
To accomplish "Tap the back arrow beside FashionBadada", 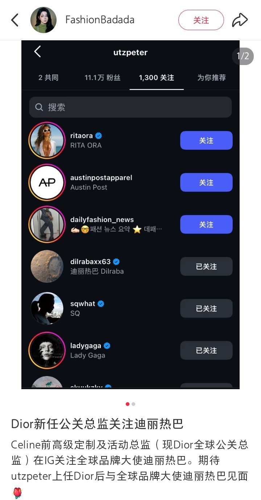I will 15,20.
